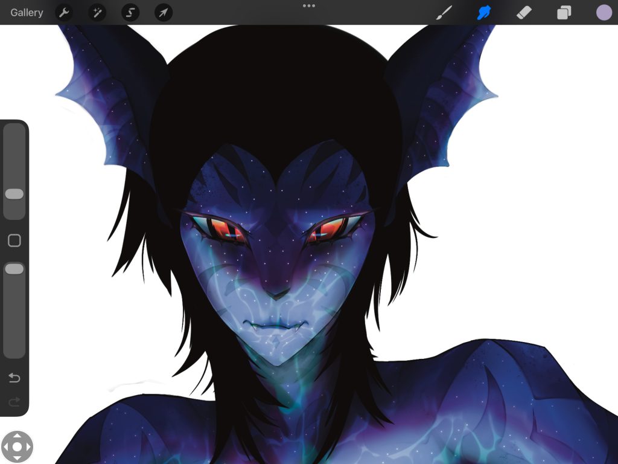Tap the undo arrow in the sidebar
Screen dimensions: 618x464
[x=14, y=378]
